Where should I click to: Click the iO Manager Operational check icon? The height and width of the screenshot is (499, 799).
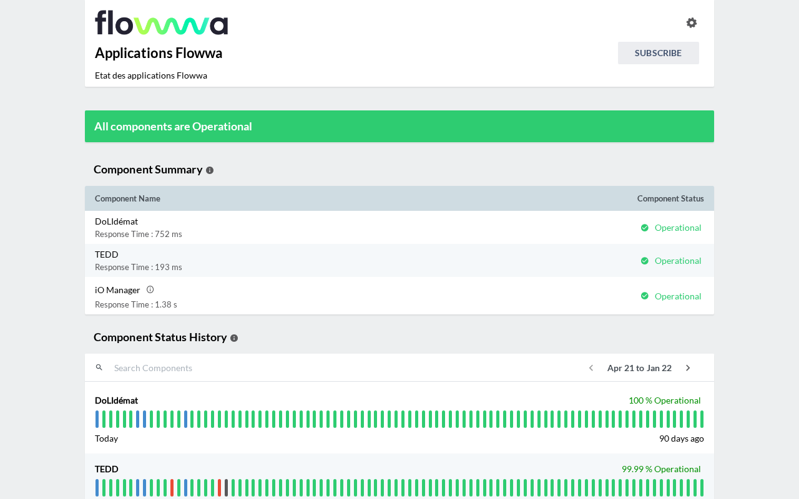[645, 296]
